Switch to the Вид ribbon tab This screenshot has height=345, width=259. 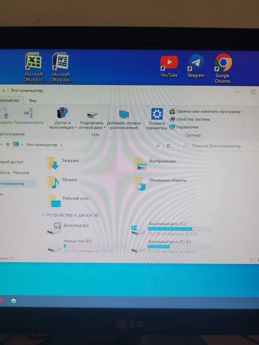pos(33,101)
